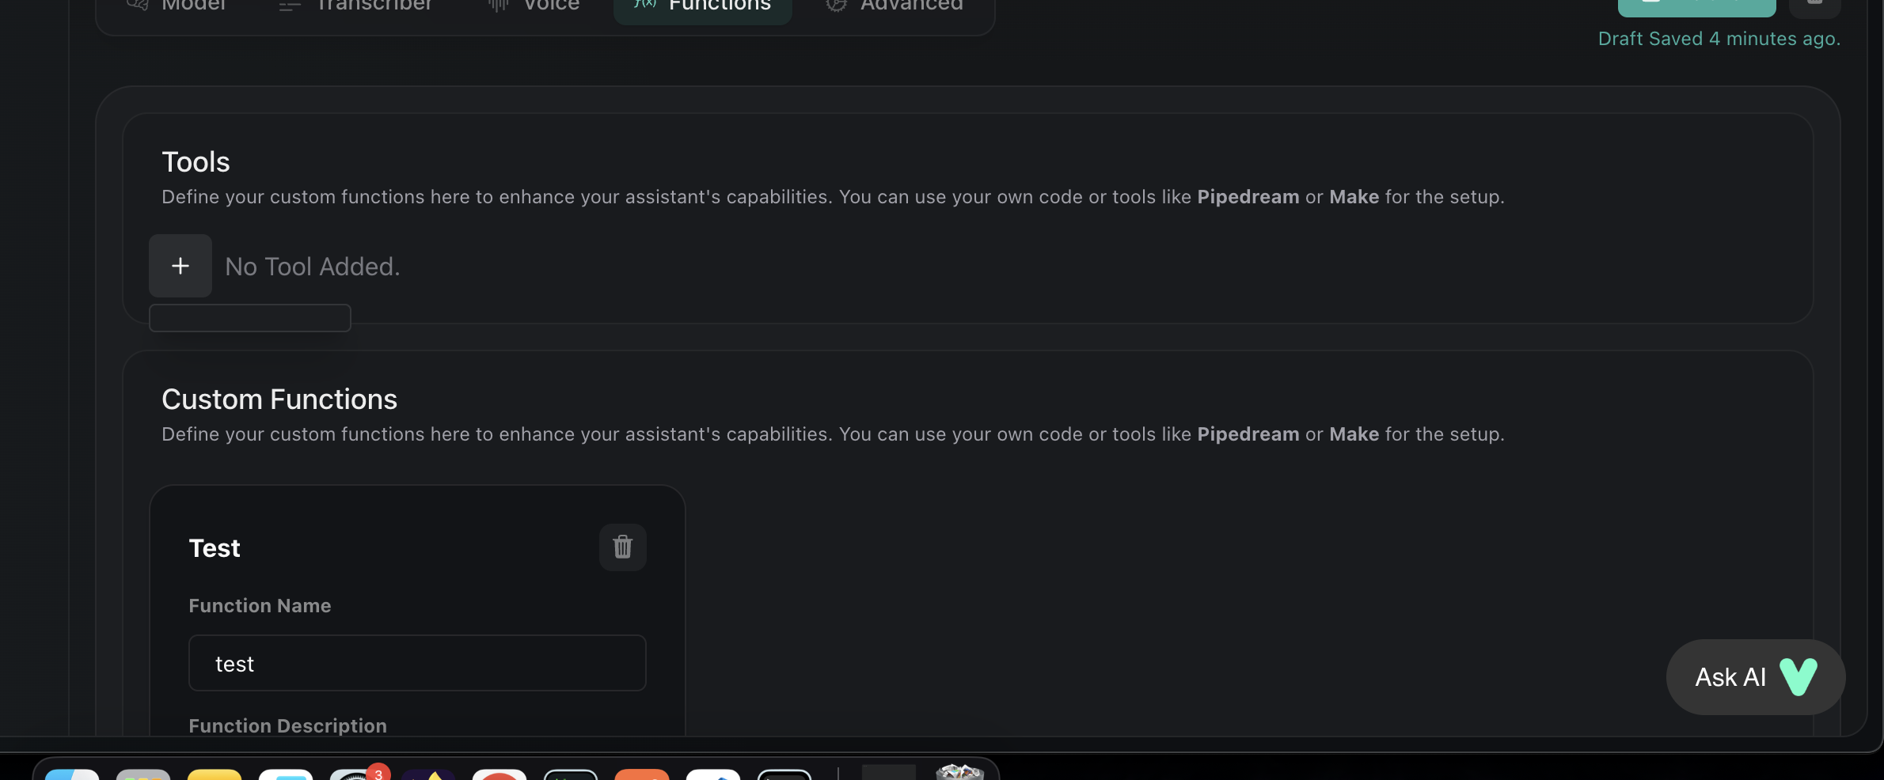Click the Ask AI button
The height and width of the screenshot is (780, 1884).
pyautogui.click(x=1754, y=676)
